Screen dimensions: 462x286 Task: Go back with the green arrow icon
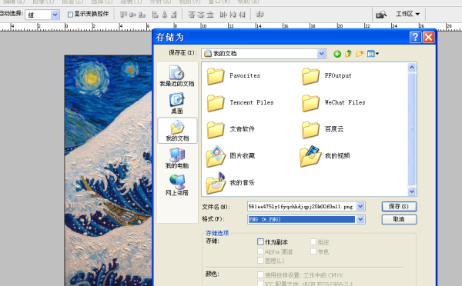(337, 54)
